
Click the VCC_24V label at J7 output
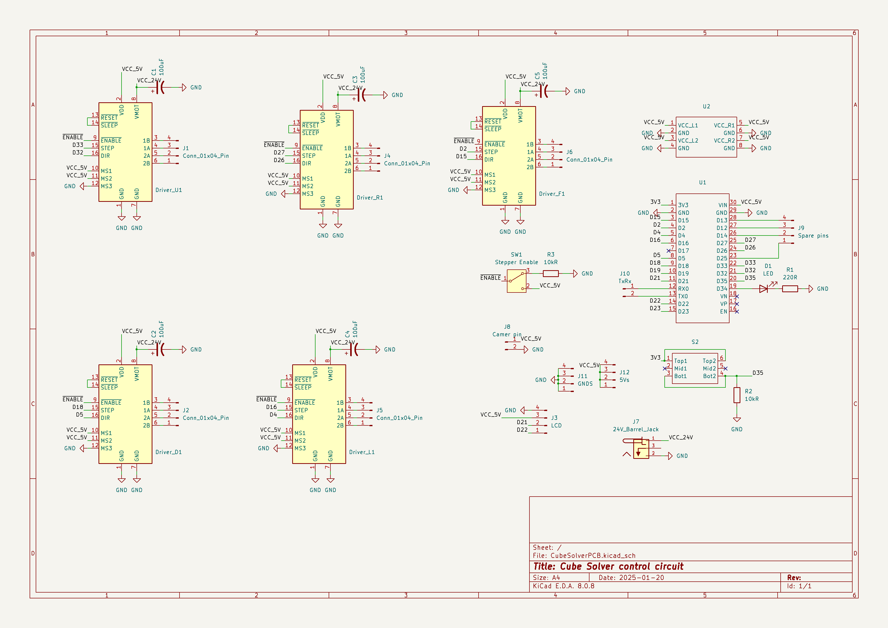coord(681,437)
